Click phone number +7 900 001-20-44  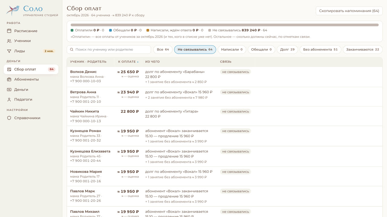coord(86,161)
